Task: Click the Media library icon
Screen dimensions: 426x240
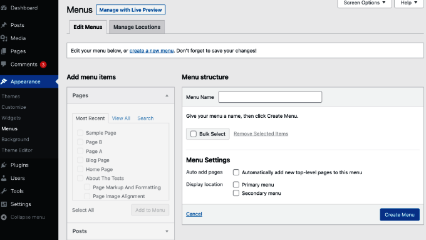Action: [4, 38]
